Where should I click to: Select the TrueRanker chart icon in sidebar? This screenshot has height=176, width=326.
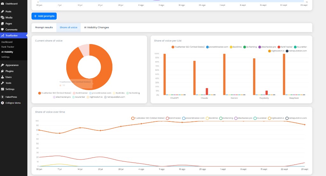tap(3, 36)
